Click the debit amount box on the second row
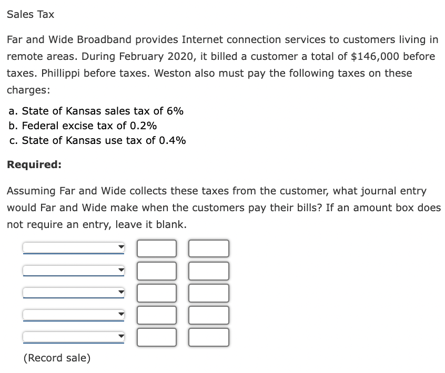Image resolution: width=445 pixels, height=373 pixels. (x=156, y=270)
